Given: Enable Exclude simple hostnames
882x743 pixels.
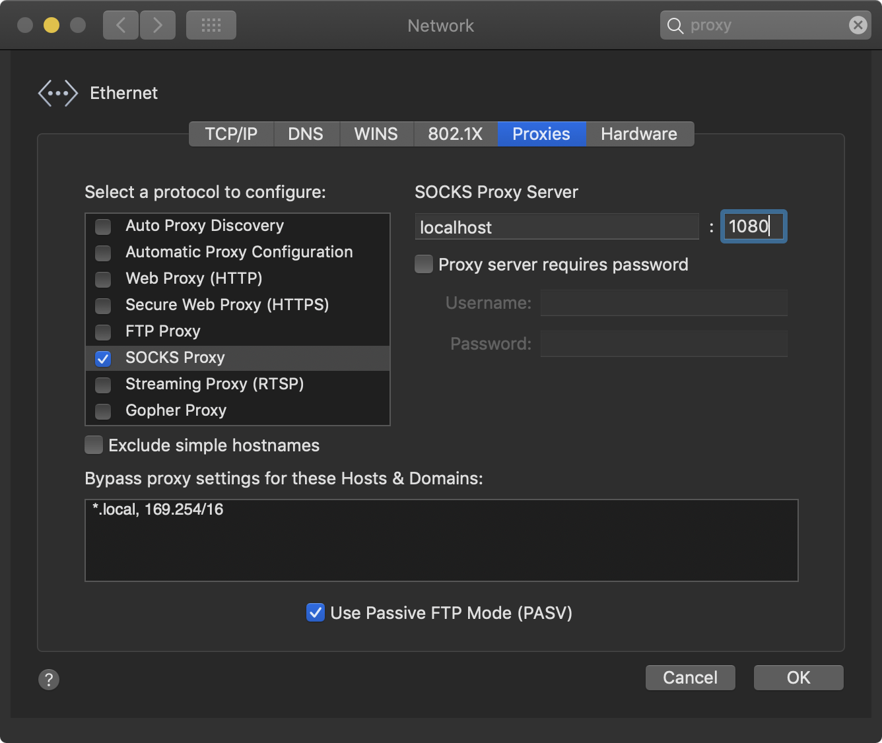Looking at the screenshot, I should coord(94,445).
